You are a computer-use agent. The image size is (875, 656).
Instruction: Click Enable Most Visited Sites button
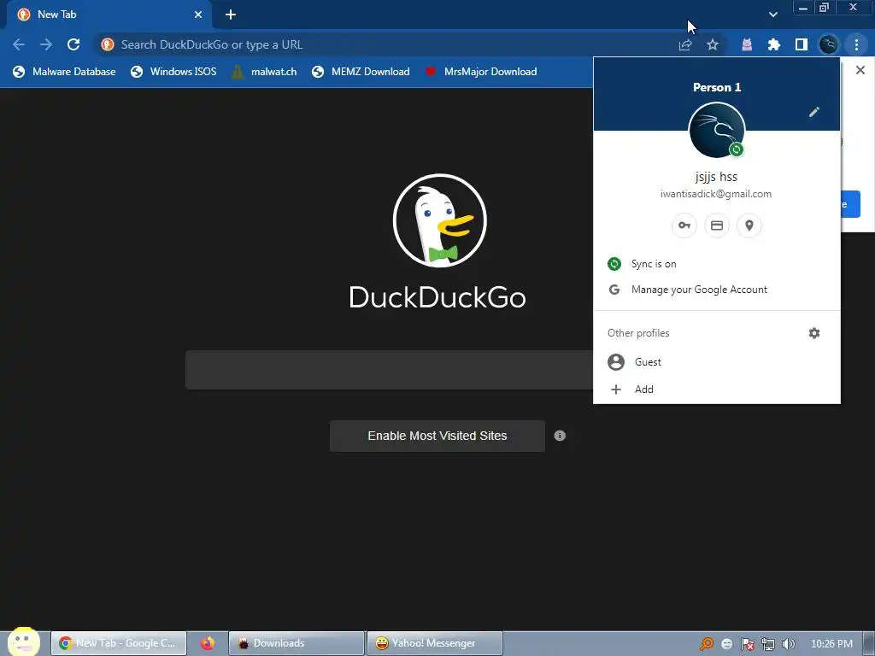[437, 436]
